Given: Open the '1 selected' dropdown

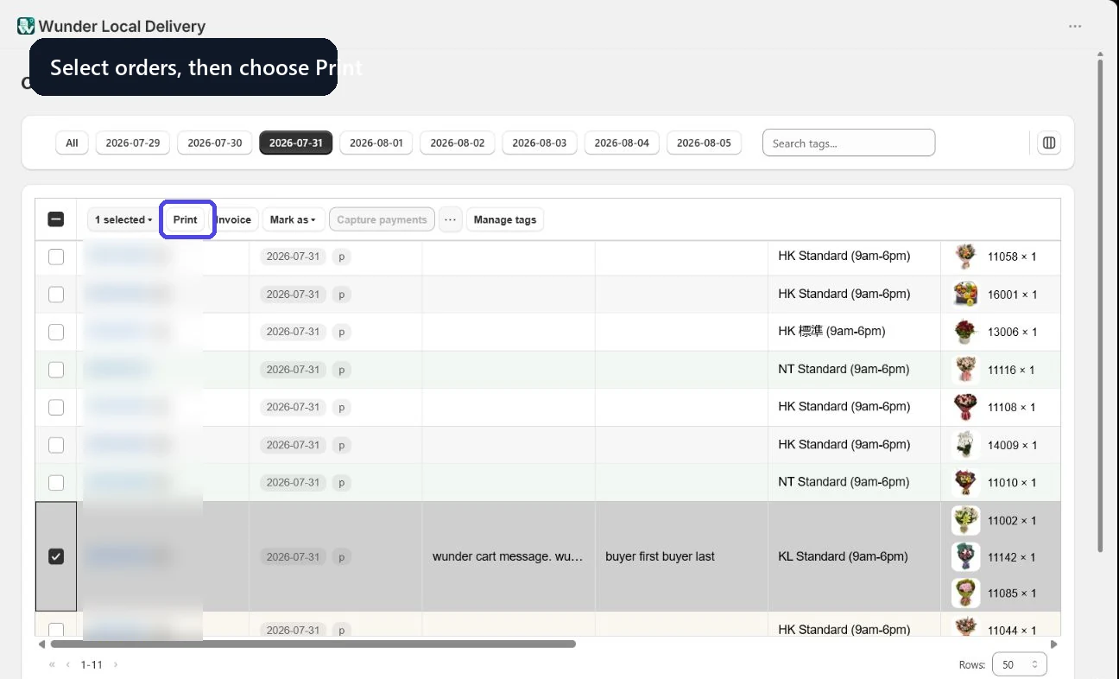Looking at the screenshot, I should 123,219.
